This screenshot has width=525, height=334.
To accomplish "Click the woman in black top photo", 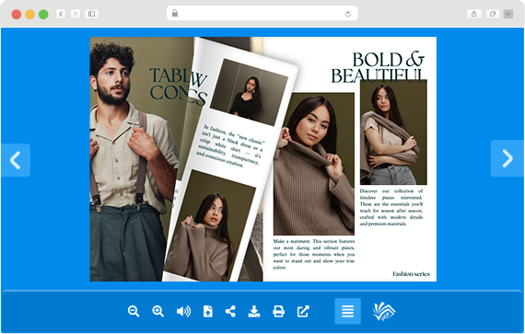I will click(x=249, y=92).
